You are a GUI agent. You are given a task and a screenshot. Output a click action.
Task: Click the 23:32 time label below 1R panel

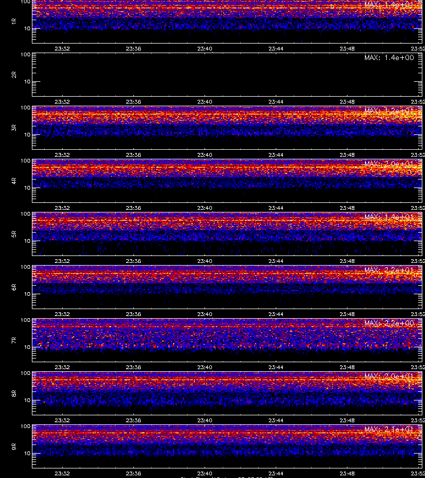pyautogui.click(x=62, y=48)
